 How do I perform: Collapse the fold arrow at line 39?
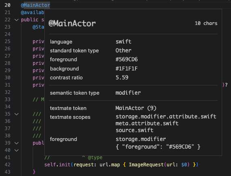pyautogui.click(x=17, y=143)
